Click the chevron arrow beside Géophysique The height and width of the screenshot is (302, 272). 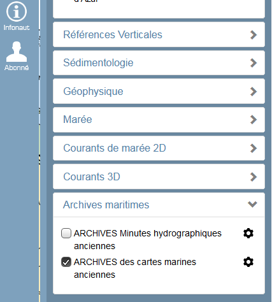point(254,92)
